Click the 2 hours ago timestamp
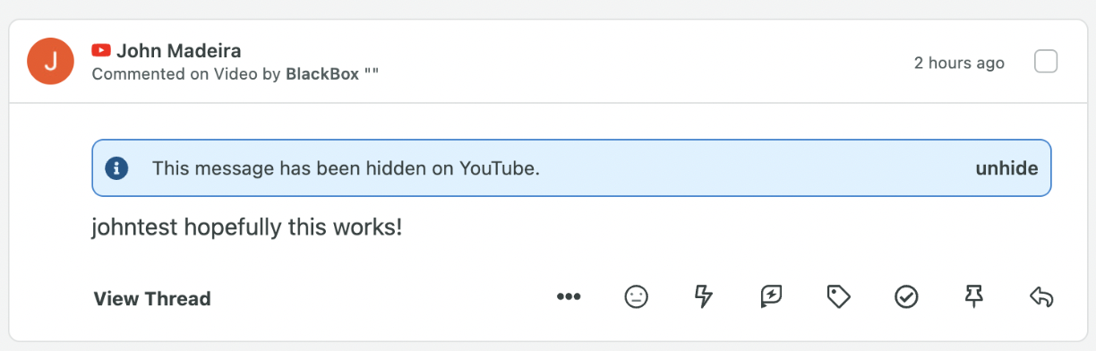 tap(959, 63)
